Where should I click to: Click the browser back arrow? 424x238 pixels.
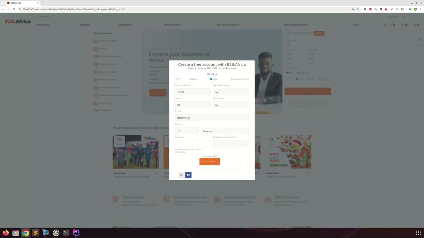pos(3,9)
